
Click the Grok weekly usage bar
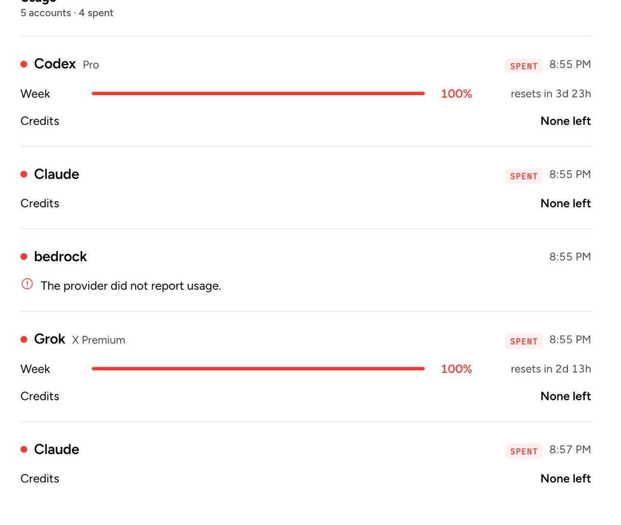(258, 369)
